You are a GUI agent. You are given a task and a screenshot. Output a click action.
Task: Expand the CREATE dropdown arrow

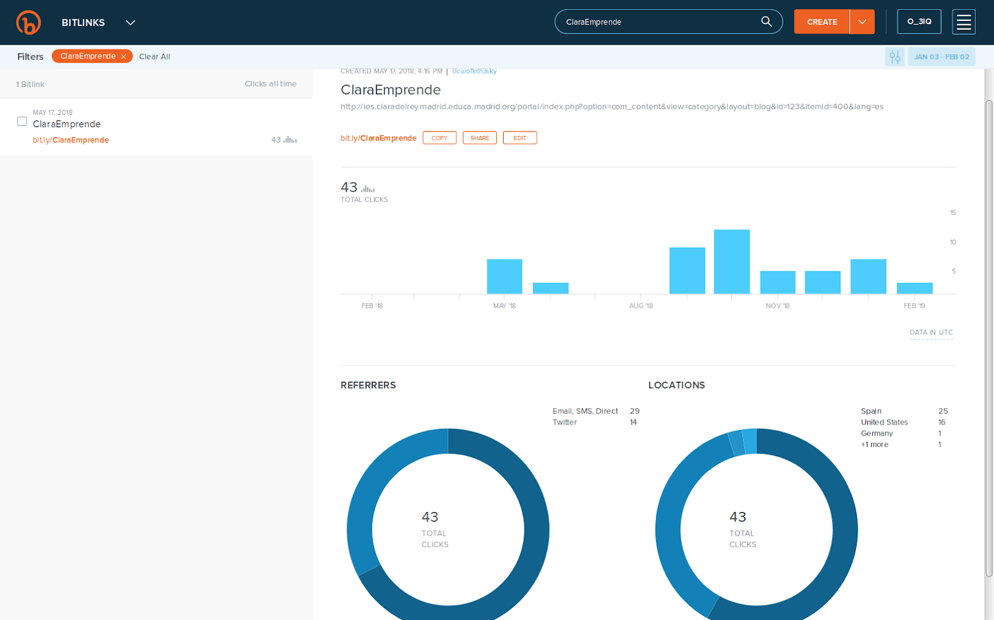click(x=862, y=22)
